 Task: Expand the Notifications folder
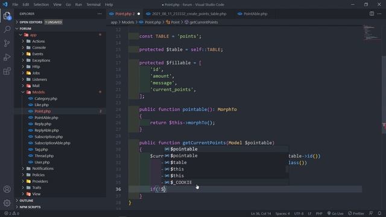pyautogui.click(x=60, y=169)
